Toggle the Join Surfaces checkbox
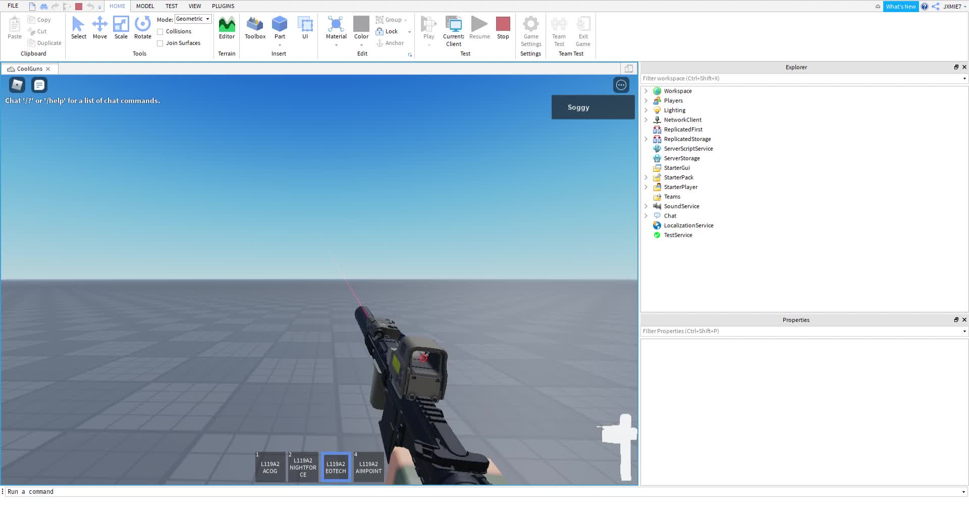This screenshot has width=969, height=514. tap(160, 43)
